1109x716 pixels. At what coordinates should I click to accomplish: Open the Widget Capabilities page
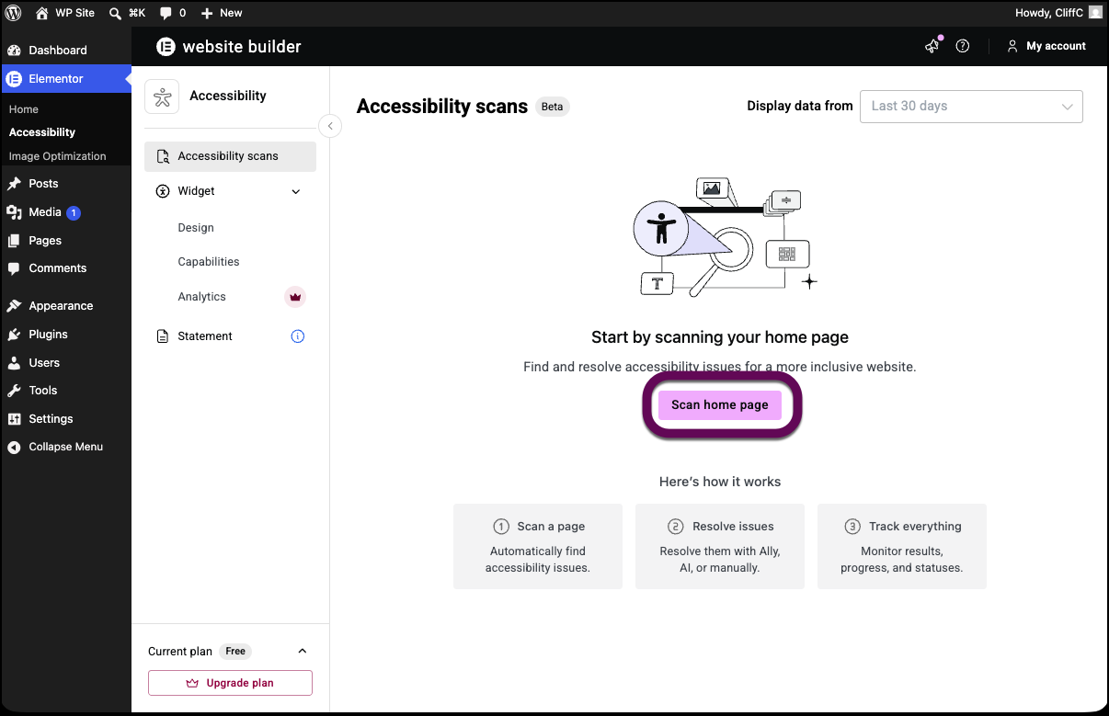tap(209, 262)
